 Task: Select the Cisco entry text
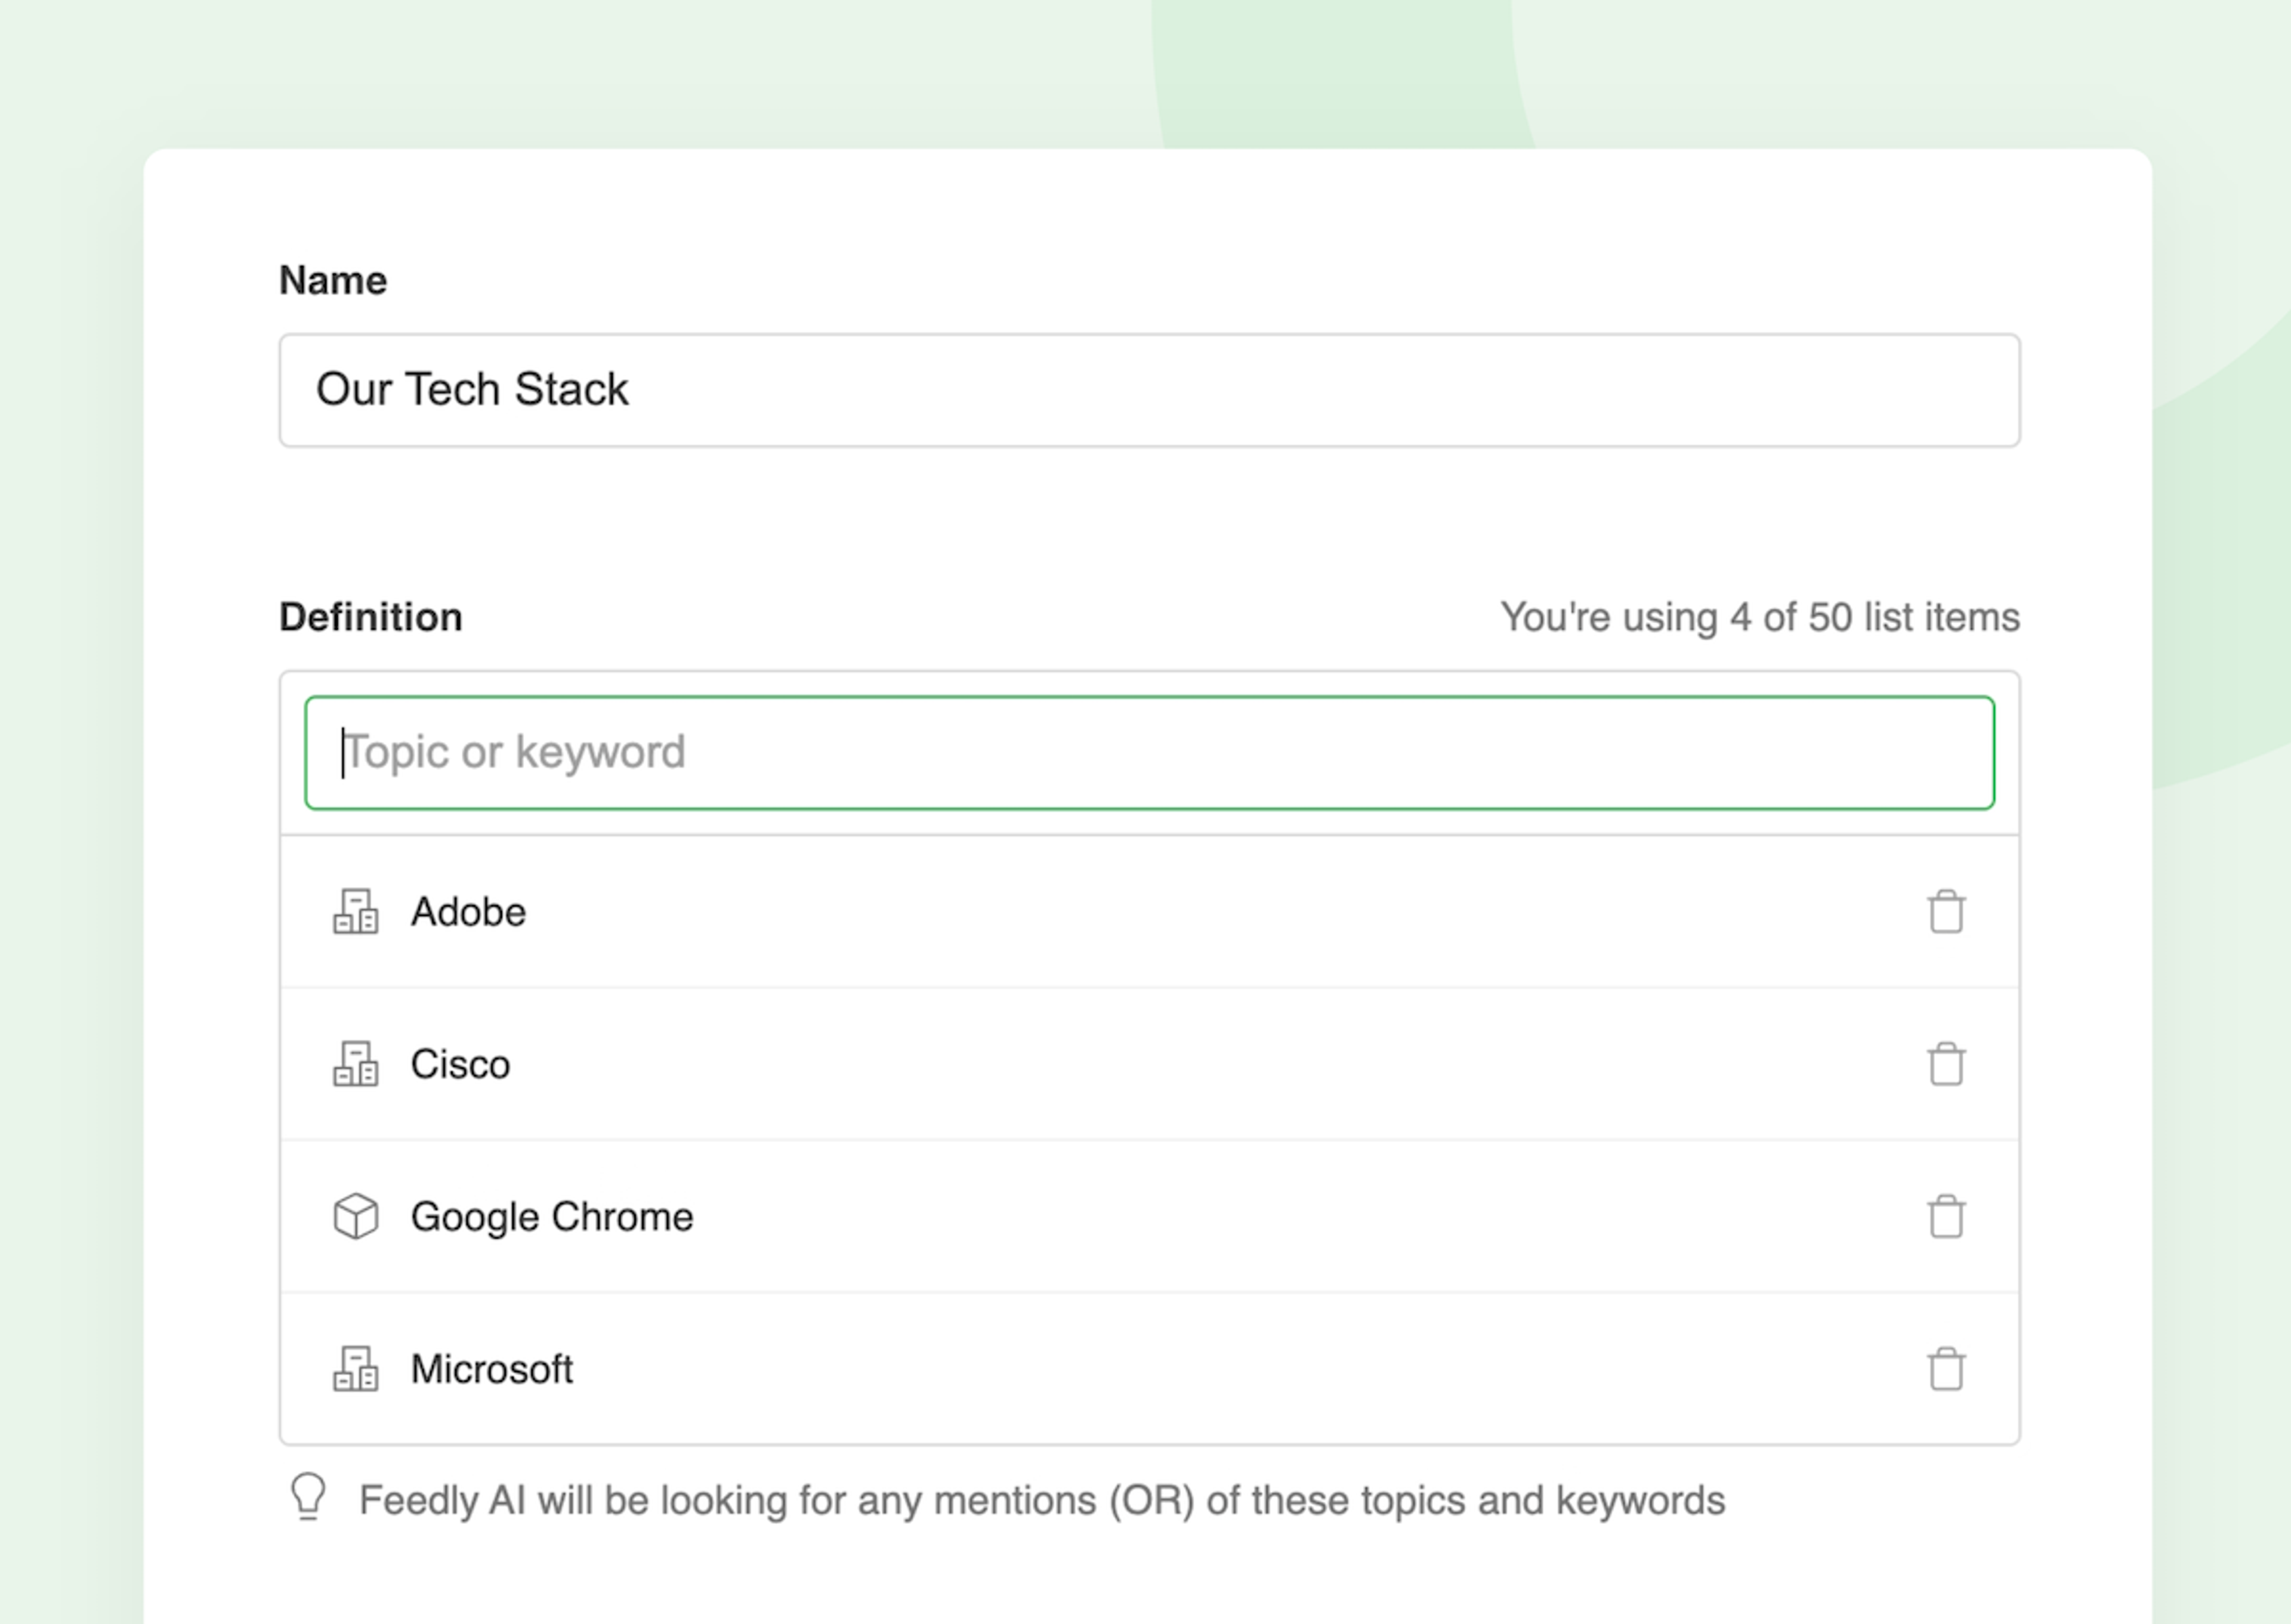[x=460, y=1064]
